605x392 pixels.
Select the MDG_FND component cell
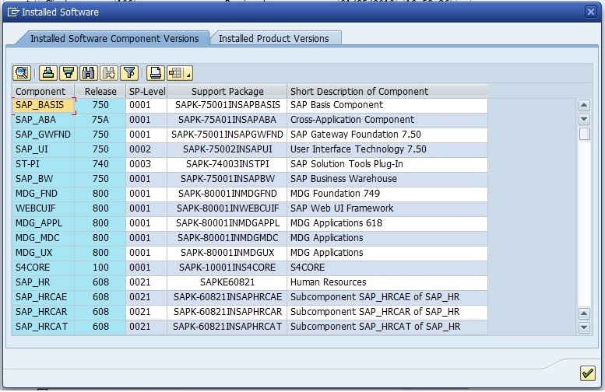point(44,194)
